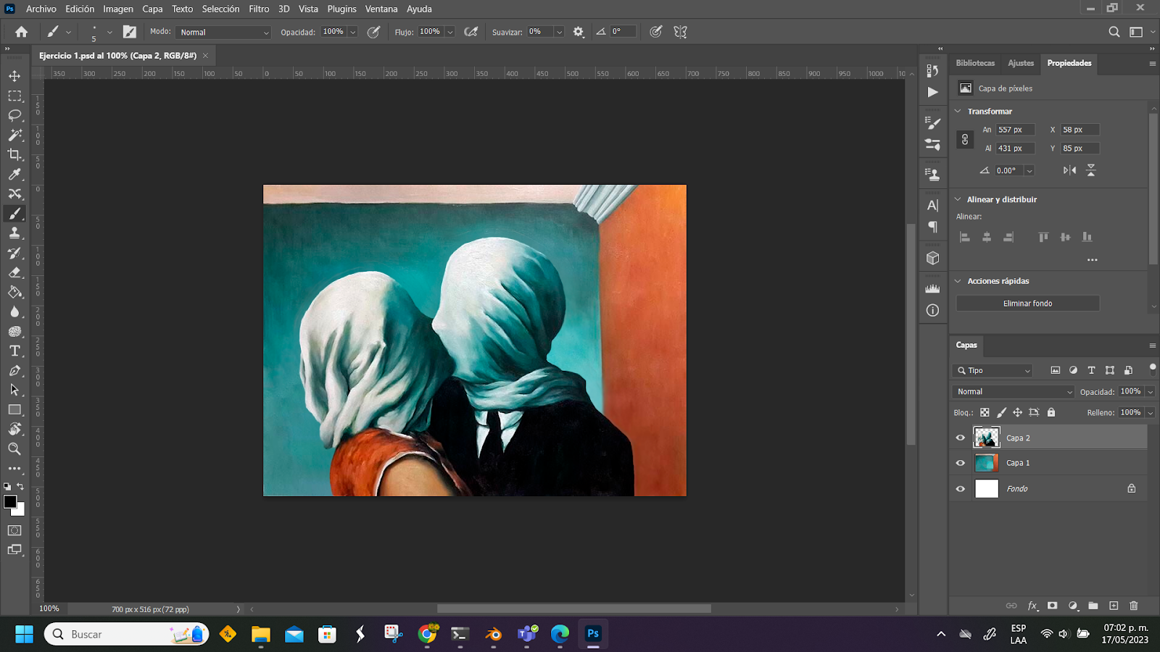Select the Magic Wand tool
The width and height of the screenshot is (1160, 652).
click(14, 135)
